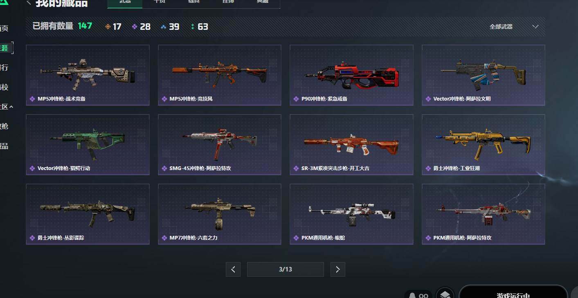578x298 pixels.
Task: Click the bell notification icon at the bottom
Action: point(412,295)
